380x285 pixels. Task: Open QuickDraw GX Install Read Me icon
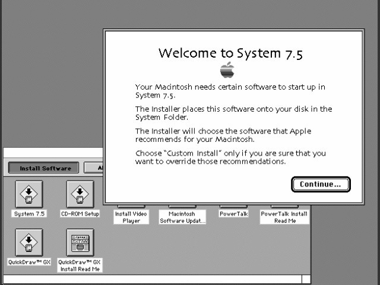pyautogui.click(x=80, y=243)
